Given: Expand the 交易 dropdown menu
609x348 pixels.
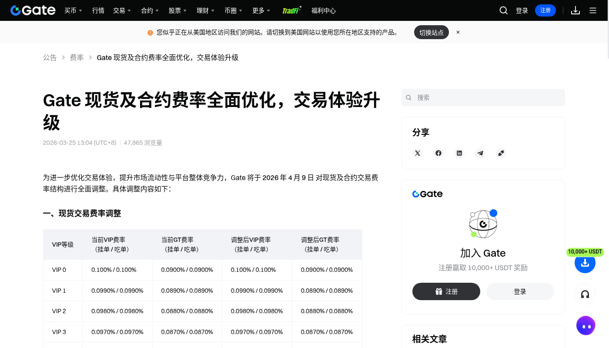Looking at the screenshot, I should [122, 10].
